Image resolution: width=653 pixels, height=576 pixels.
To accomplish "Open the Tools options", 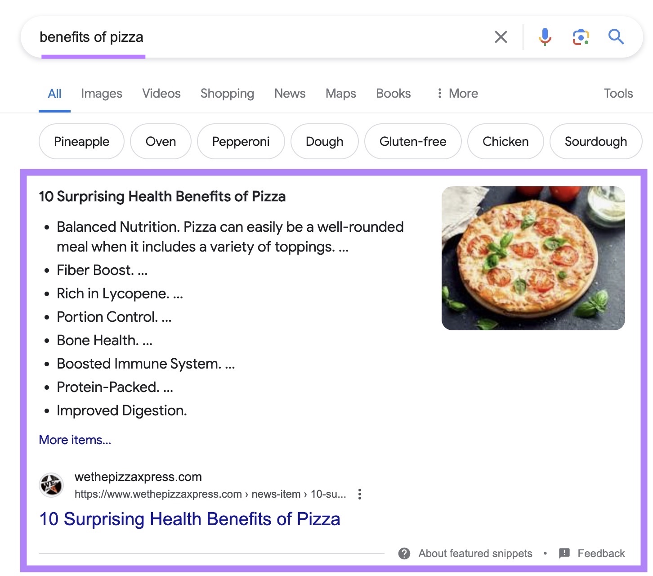I will tap(618, 93).
